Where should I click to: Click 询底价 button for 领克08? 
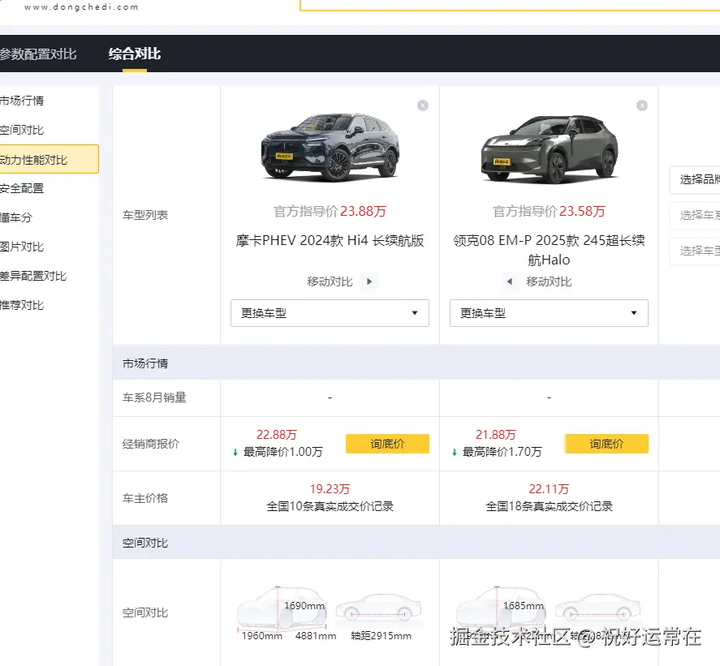(606, 444)
